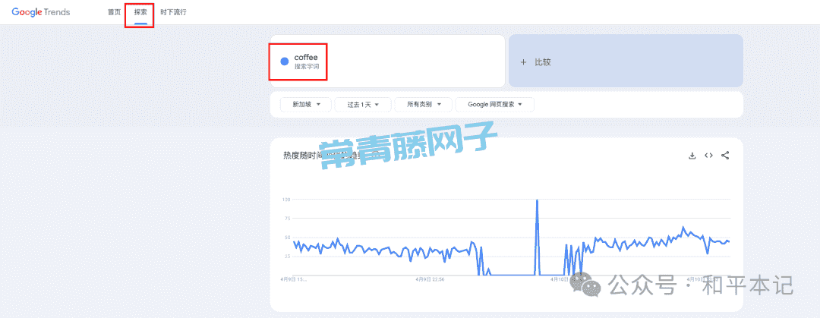
Task: Click the 4月9日 22:56 axis label
Action: tap(430, 279)
